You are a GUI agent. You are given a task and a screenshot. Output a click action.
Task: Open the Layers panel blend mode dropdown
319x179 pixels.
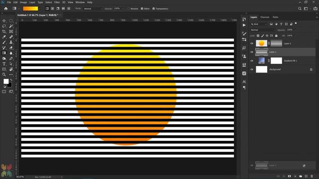click(x=263, y=30)
